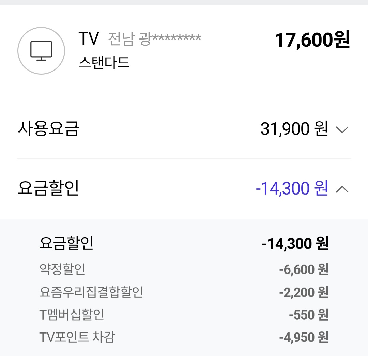Click the 31,900 원 usage amount
The image size is (368, 356).
point(294,129)
